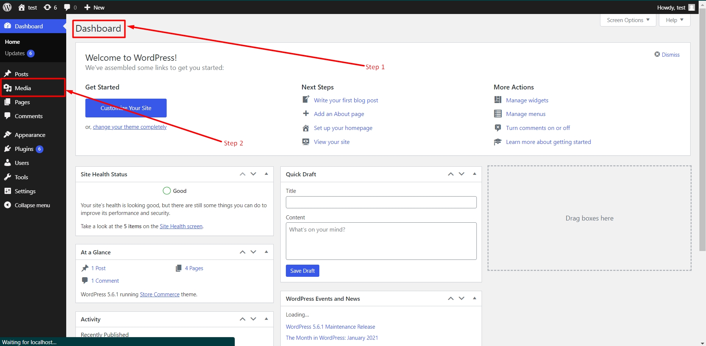Click the icon beside Turn comments on or off
Screen dimensions: 706x346
coord(498,128)
